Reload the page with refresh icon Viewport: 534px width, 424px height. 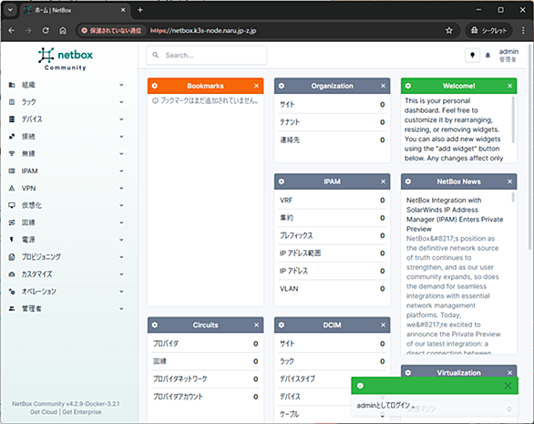tap(46, 31)
